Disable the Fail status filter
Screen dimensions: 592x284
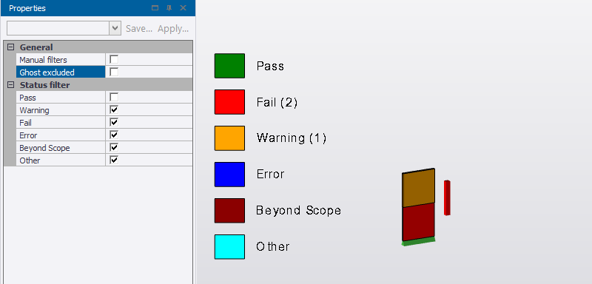click(114, 123)
